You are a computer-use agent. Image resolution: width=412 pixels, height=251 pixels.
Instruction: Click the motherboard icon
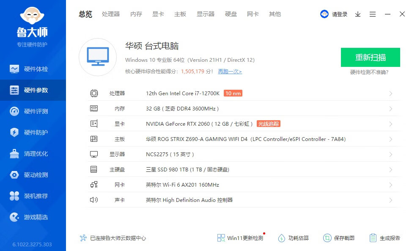point(94,139)
